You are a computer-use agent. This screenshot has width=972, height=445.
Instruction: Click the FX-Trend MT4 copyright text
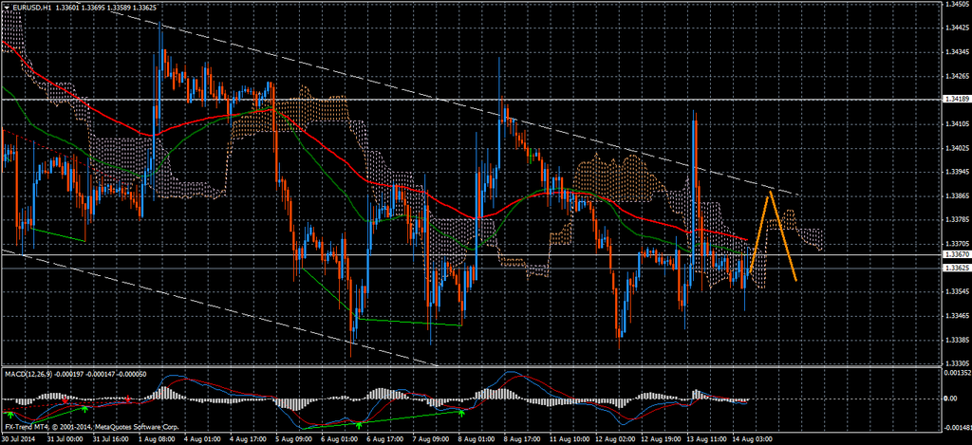[92, 427]
